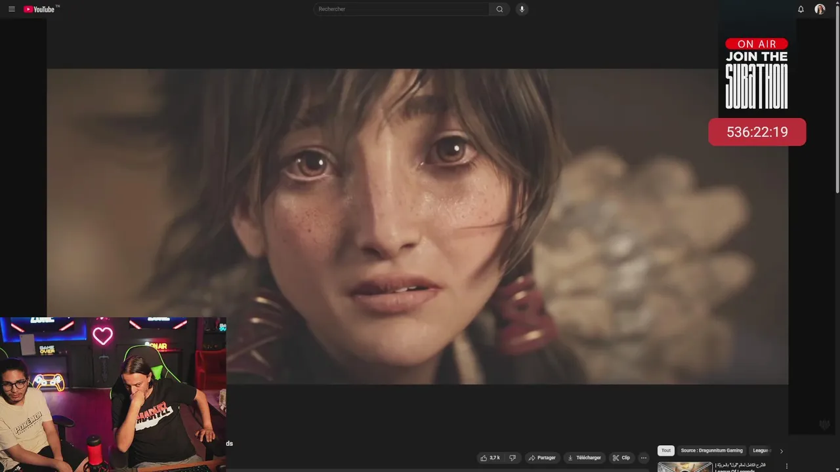Select the Source : Dragunnitum Gaming chip
The width and height of the screenshot is (840, 472).
[711, 450]
